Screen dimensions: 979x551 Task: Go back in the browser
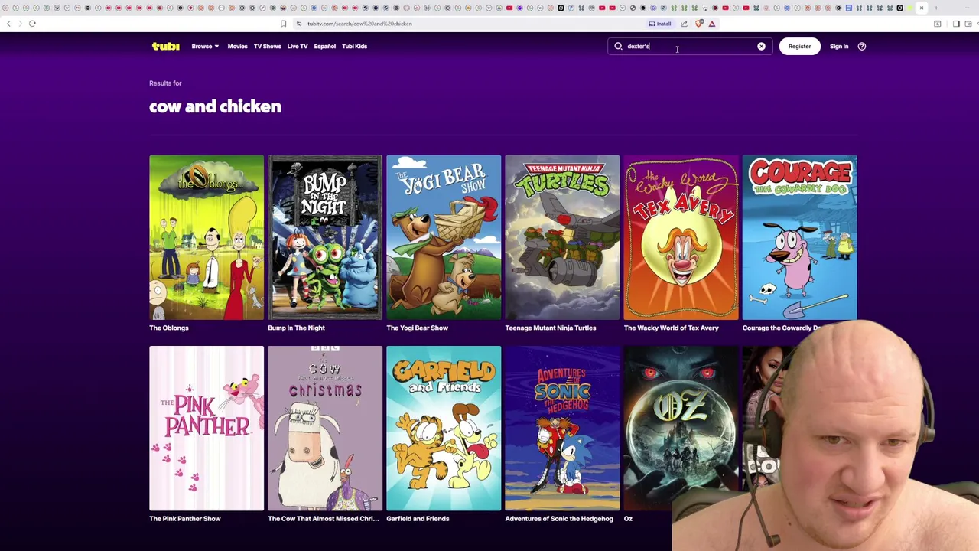(x=8, y=24)
